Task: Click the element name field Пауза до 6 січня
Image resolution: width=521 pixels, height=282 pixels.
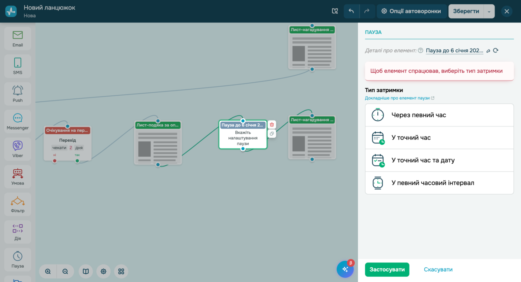Action: [455, 51]
